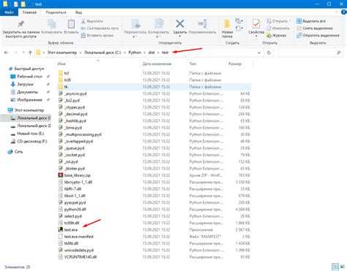Select the tk folder row

pyautogui.click(x=154, y=87)
